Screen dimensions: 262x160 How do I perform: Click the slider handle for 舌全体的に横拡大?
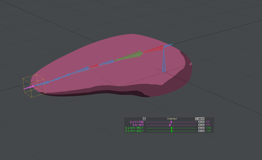coord(172,128)
